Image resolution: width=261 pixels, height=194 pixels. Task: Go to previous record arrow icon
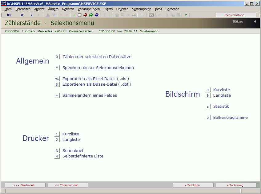(x=31, y=15)
